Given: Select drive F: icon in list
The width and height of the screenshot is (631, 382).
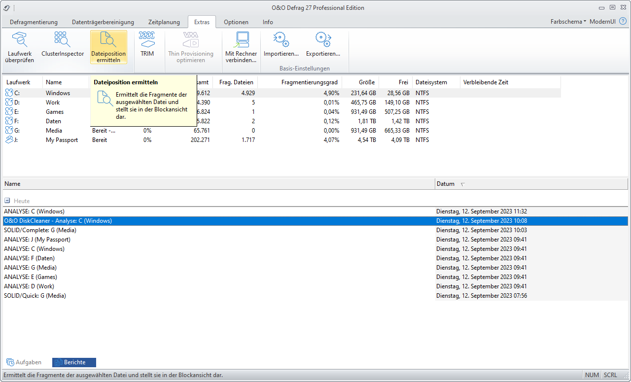Looking at the screenshot, I should pyautogui.click(x=9, y=121).
